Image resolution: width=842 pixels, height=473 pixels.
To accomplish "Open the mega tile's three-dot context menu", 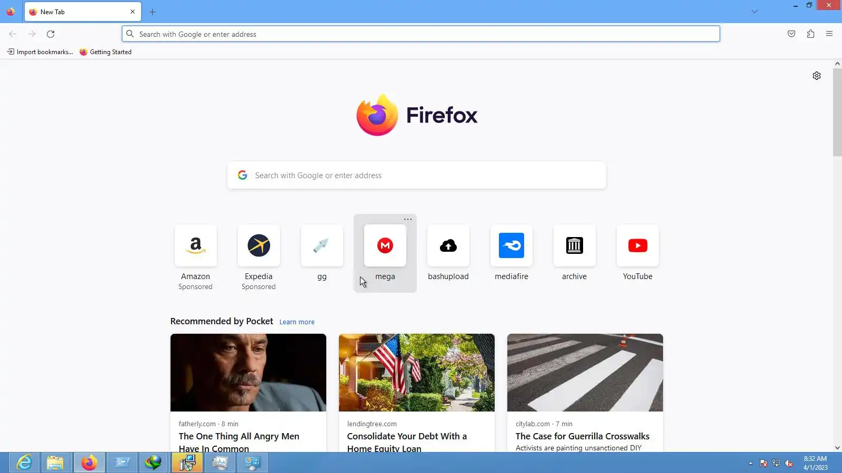I will tap(408, 220).
